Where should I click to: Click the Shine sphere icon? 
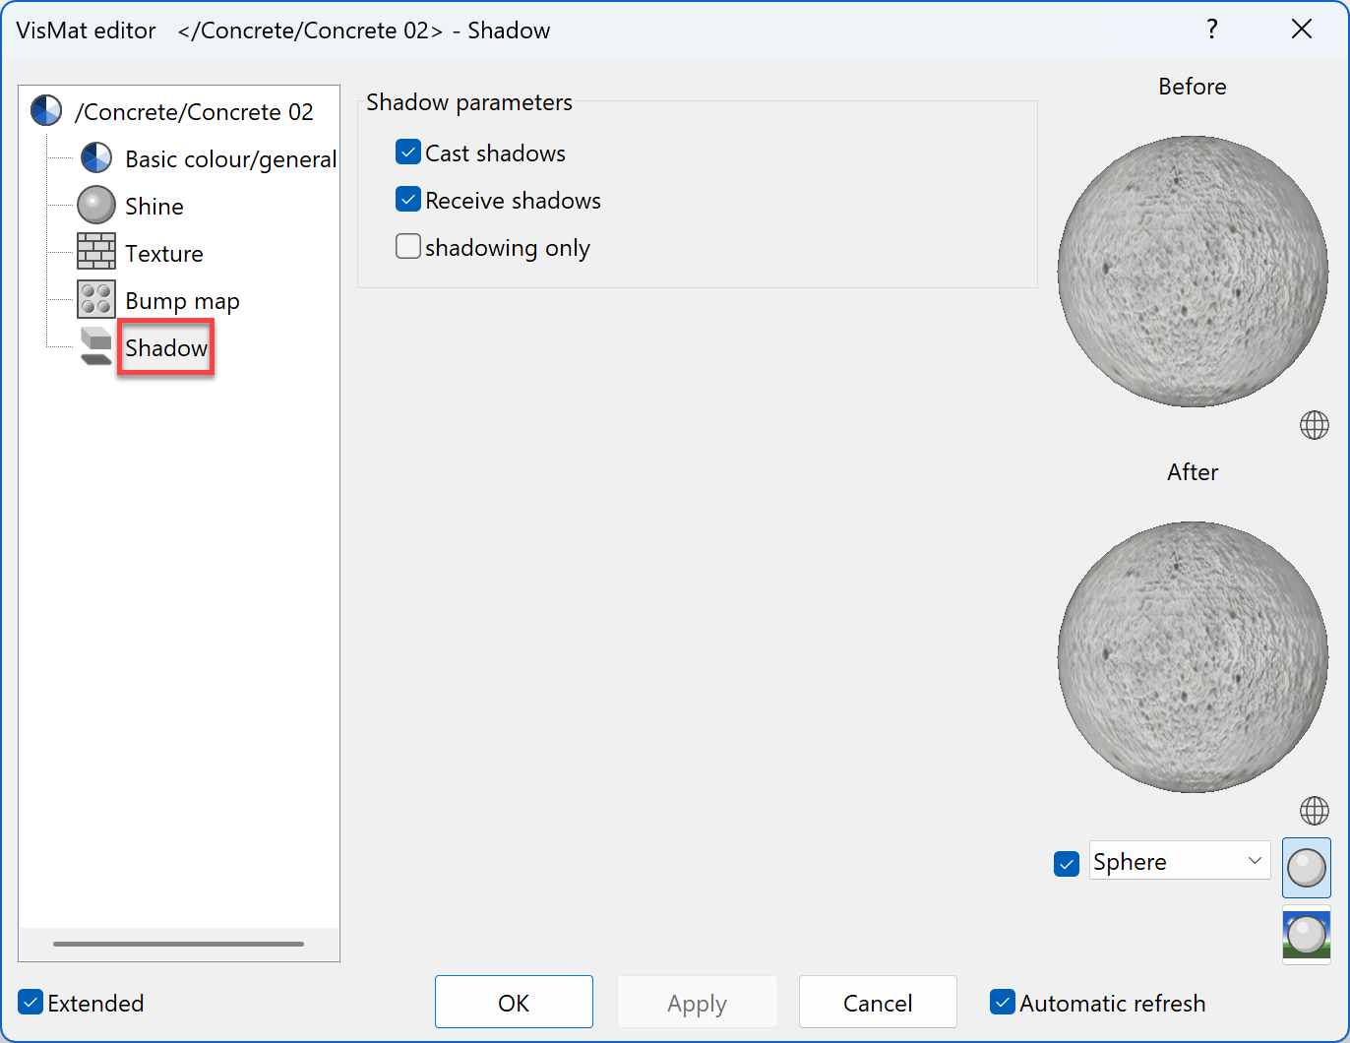[95, 205]
